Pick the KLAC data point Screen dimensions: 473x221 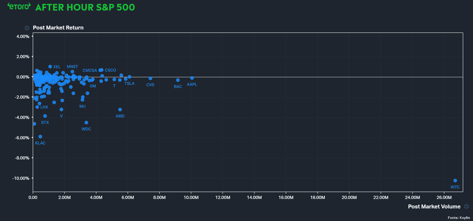(40, 137)
